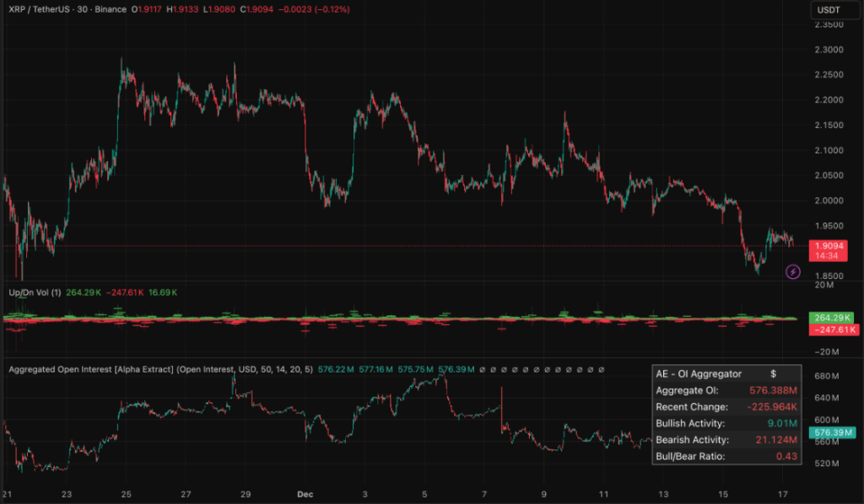
Task: Click the Bearish Activity value 21.124M
Action: [x=776, y=440]
